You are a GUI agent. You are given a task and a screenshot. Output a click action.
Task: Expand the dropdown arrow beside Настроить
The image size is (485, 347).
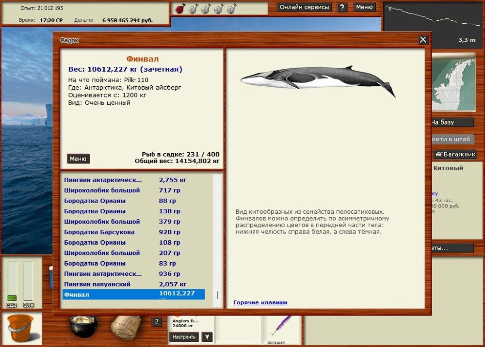[x=207, y=337]
